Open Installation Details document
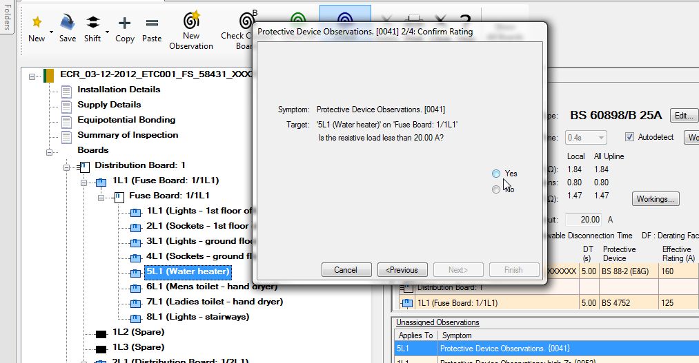This screenshot has width=699, height=363. click(119, 90)
